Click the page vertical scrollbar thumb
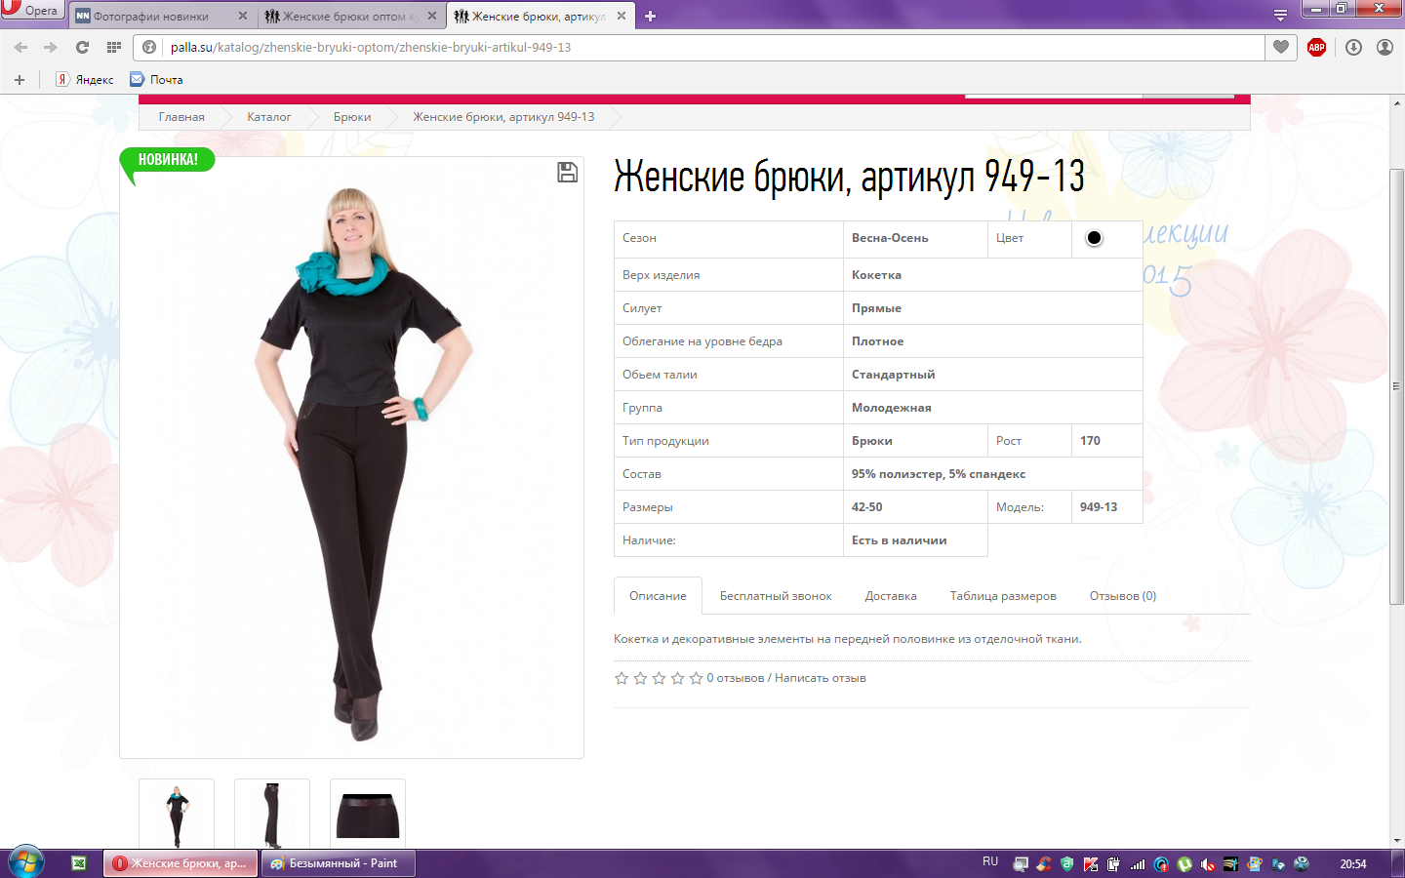This screenshot has height=878, width=1405. point(1397,387)
